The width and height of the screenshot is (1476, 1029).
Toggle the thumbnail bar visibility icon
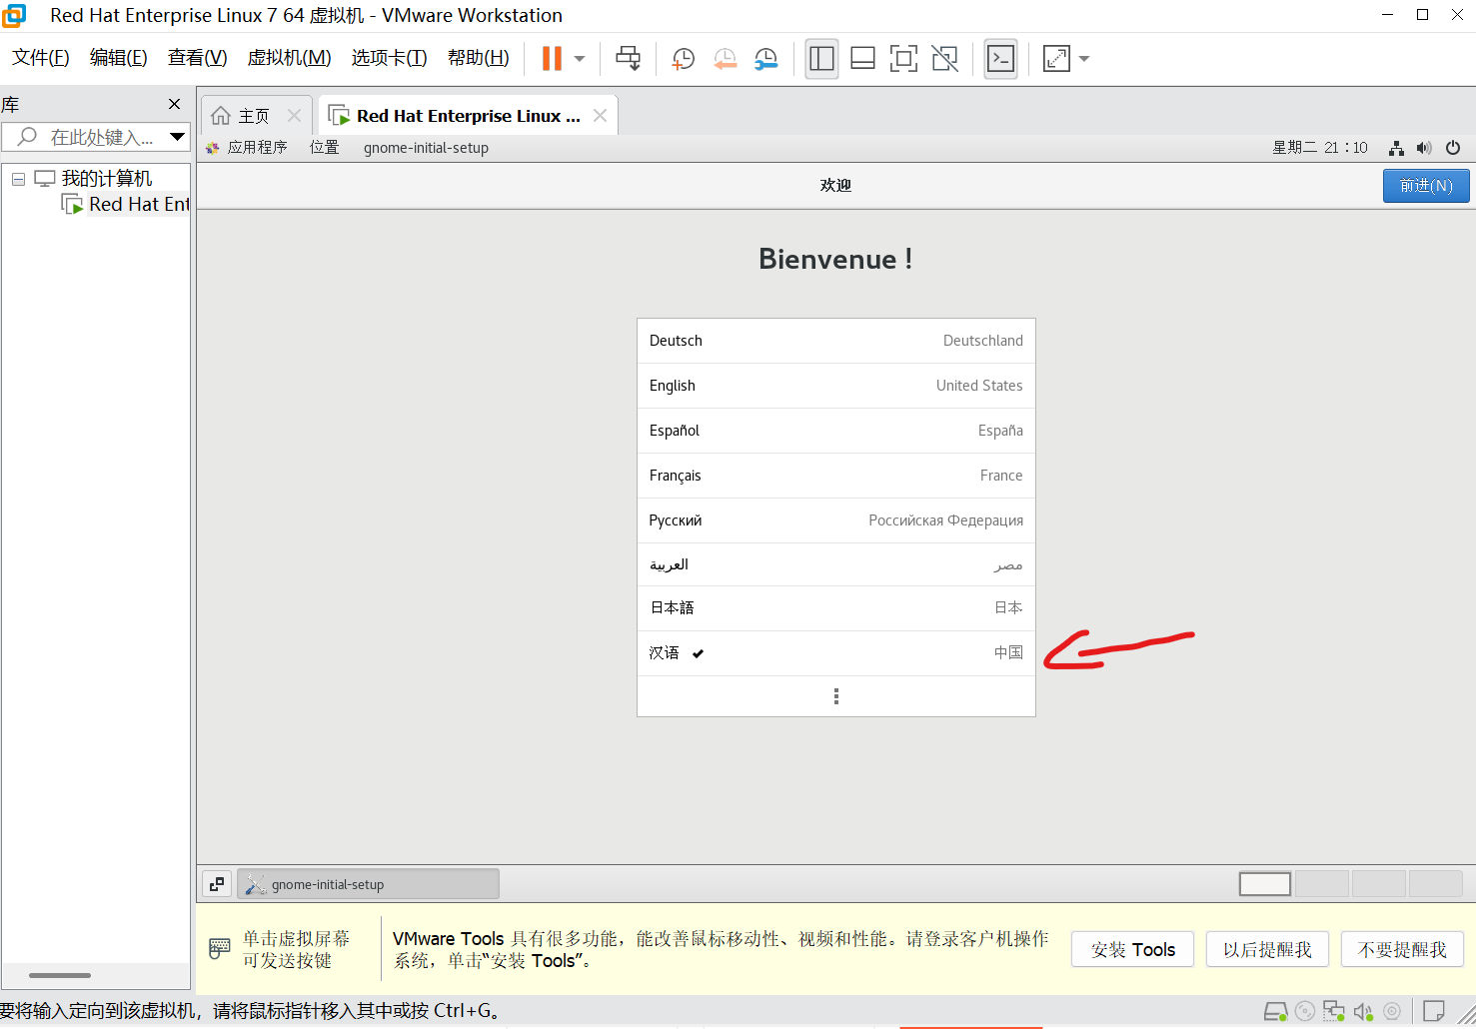[861, 58]
